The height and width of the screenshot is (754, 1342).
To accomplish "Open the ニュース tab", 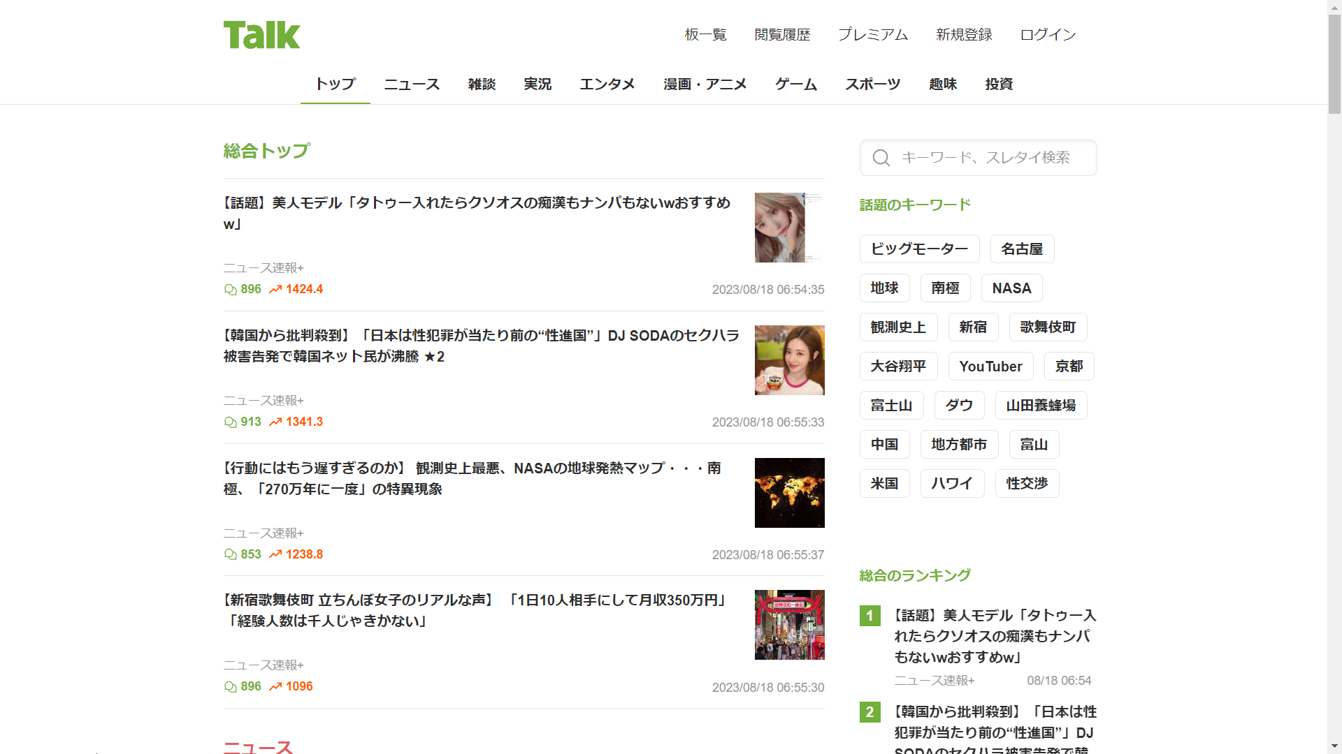I will point(412,84).
